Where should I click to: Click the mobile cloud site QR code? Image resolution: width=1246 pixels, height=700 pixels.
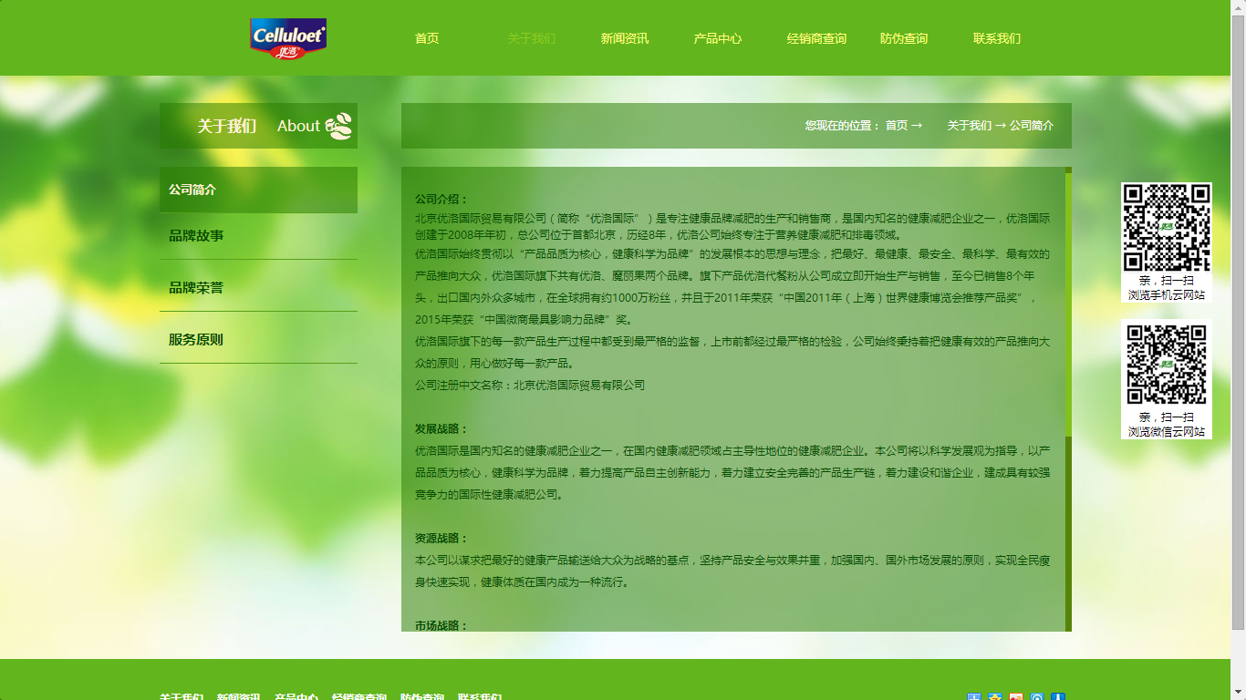1166,228
